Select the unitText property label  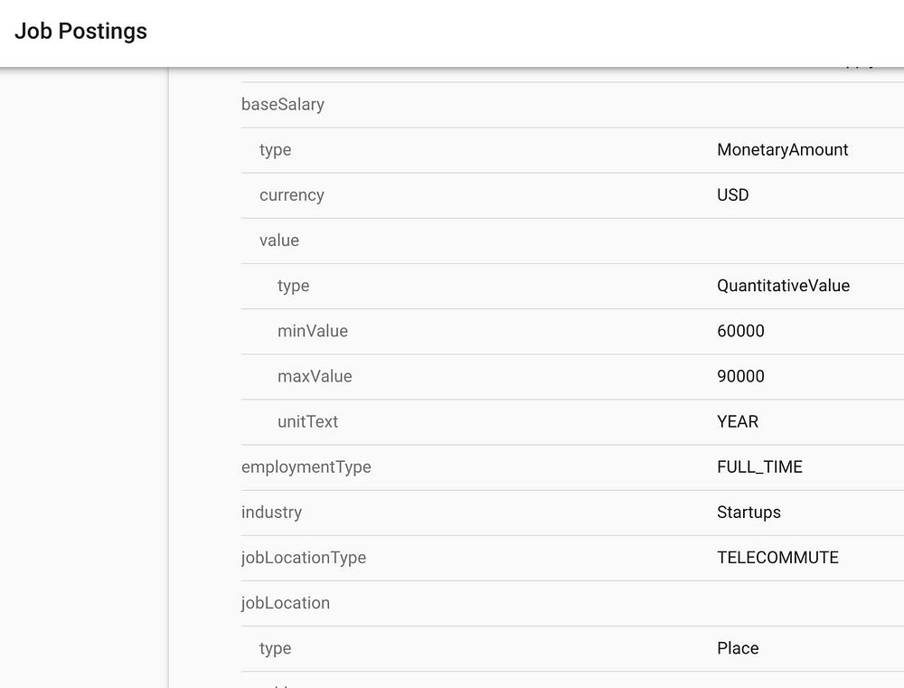point(307,421)
